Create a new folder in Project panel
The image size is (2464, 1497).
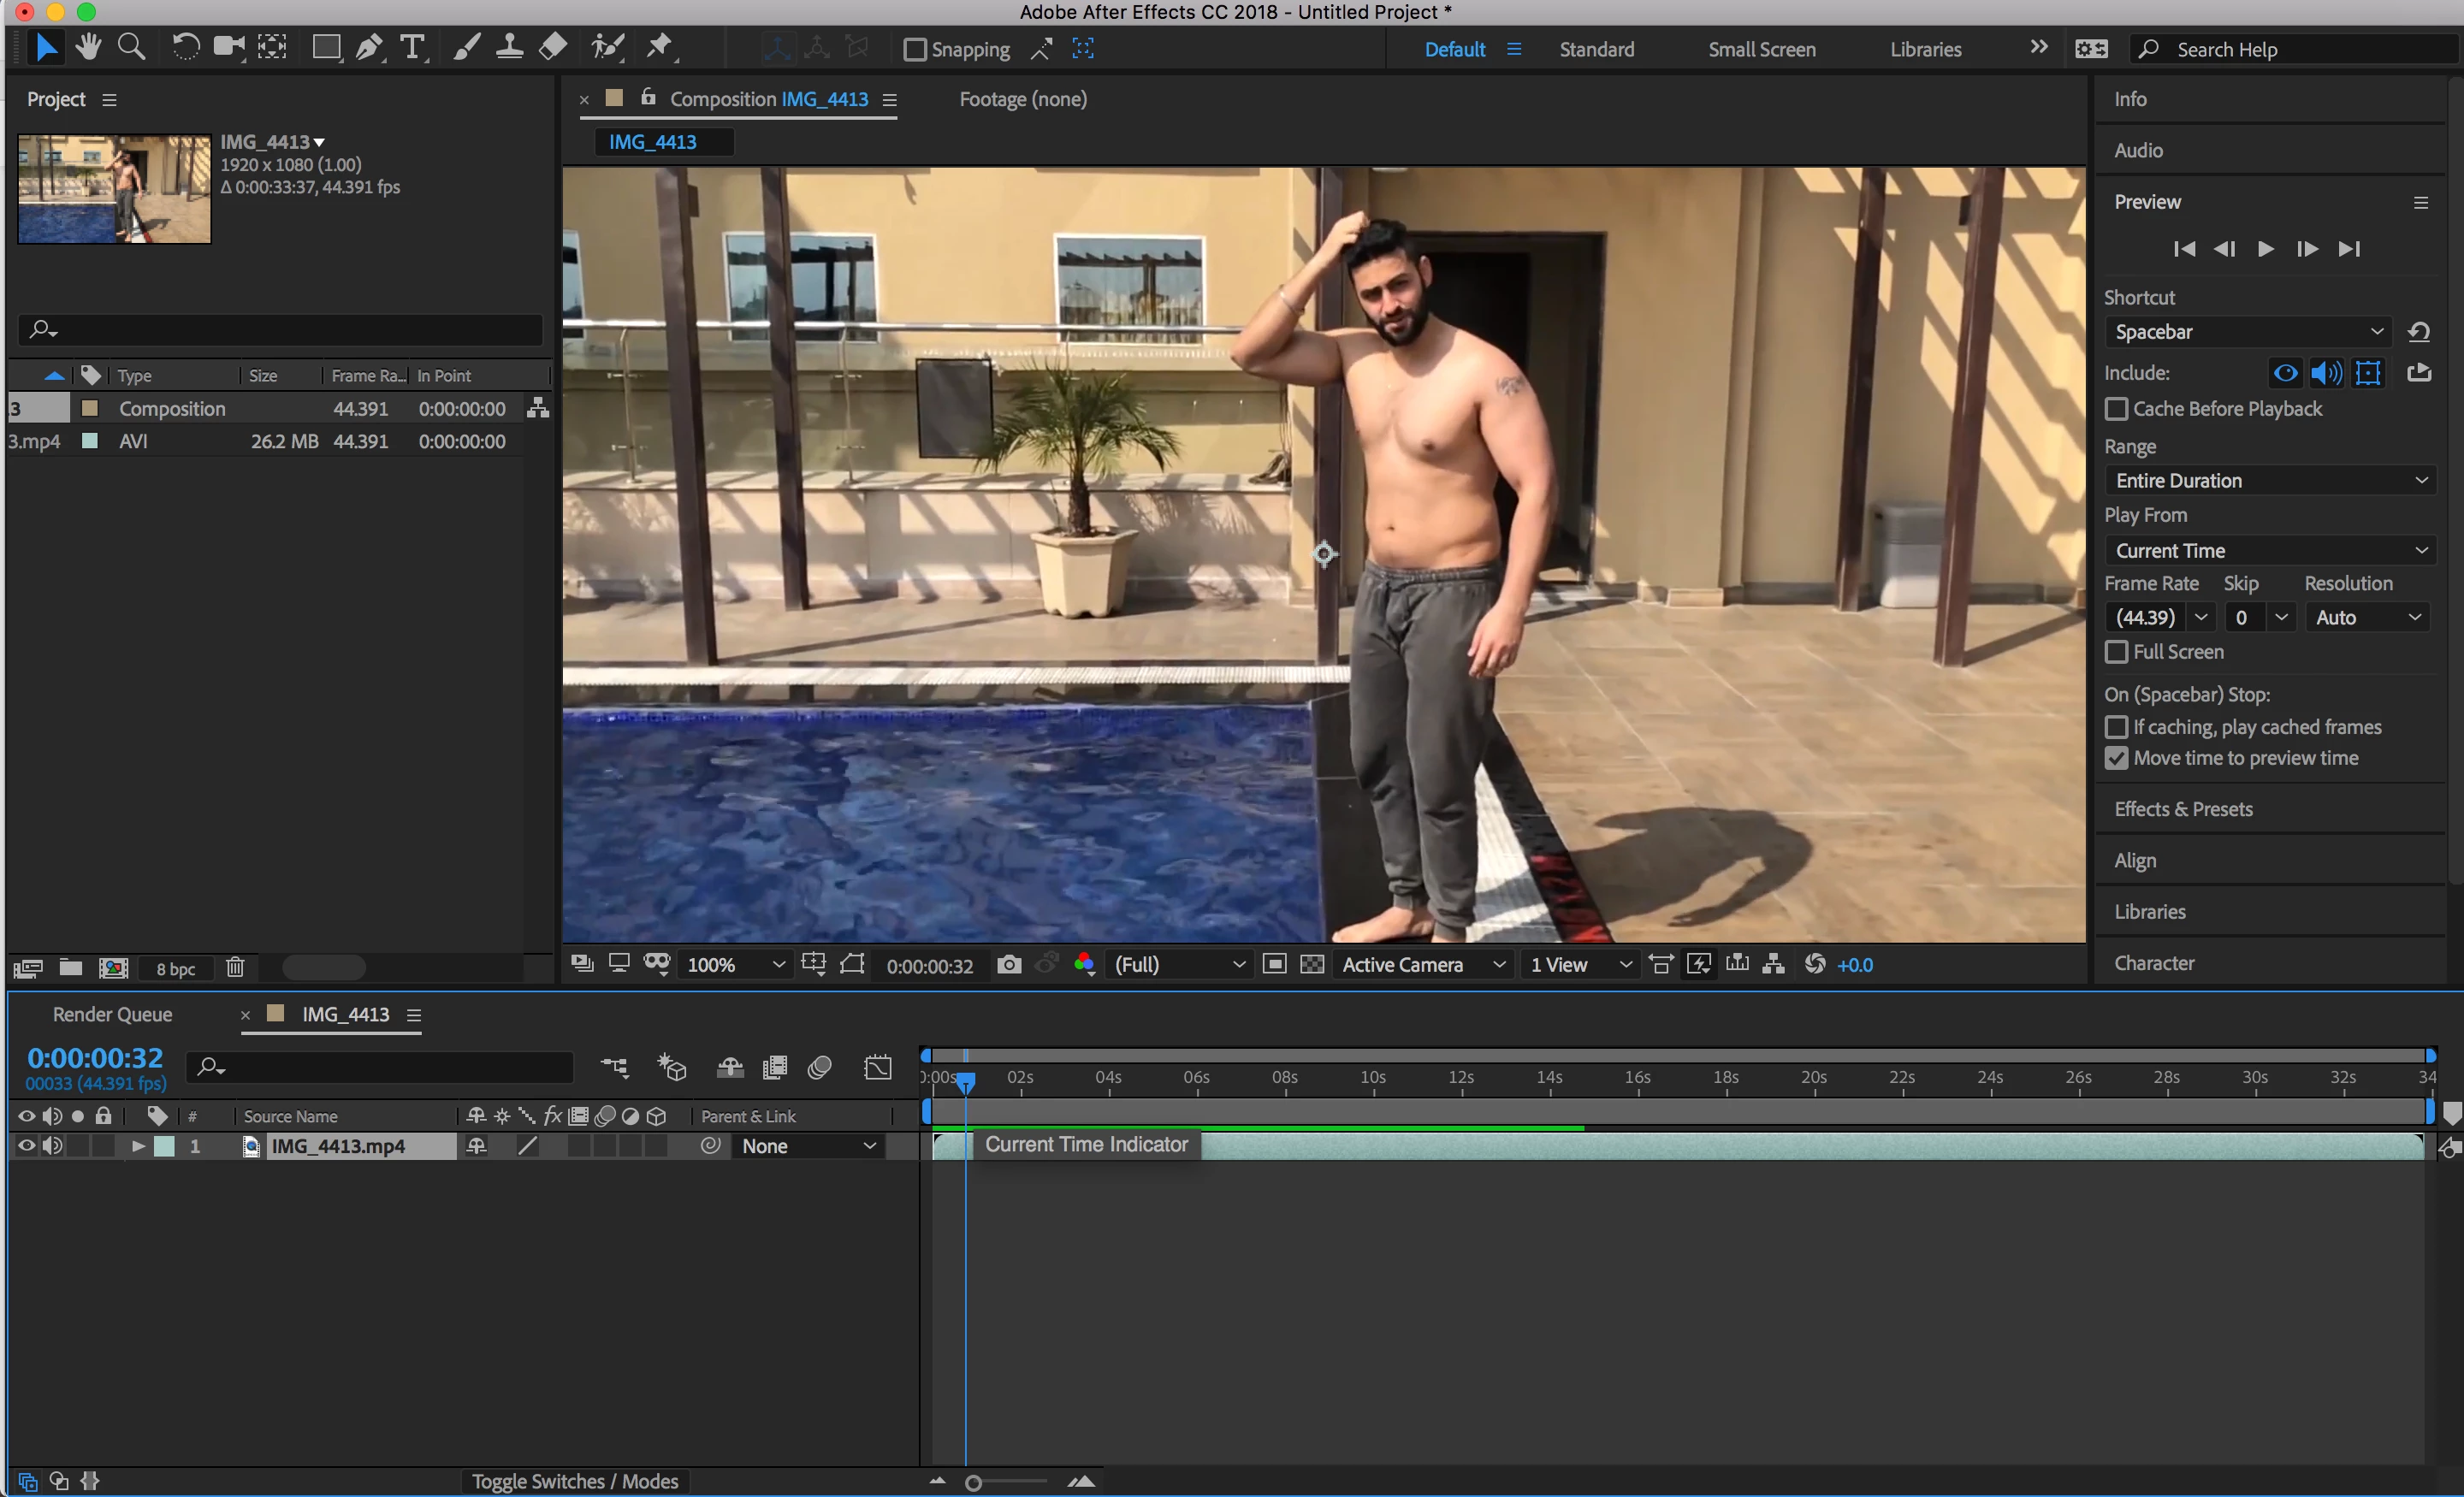tap(70, 967)
